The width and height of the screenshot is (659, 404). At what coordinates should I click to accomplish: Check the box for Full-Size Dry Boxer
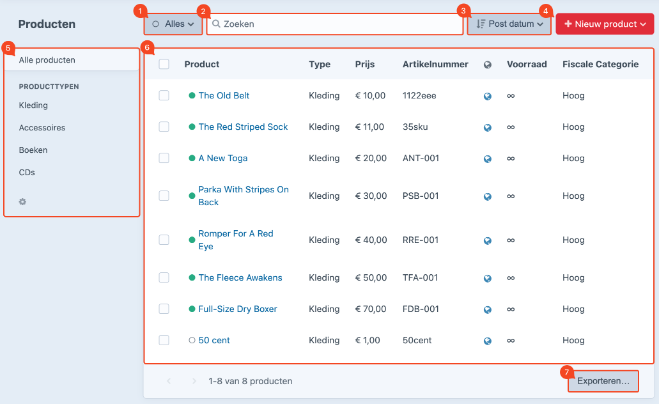(164, 309)
